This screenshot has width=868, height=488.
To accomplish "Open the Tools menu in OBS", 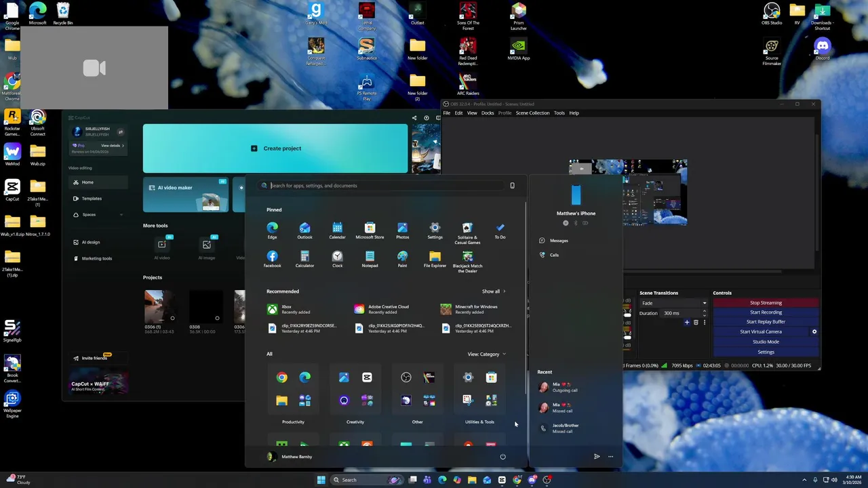I will (x=559, y=113).
